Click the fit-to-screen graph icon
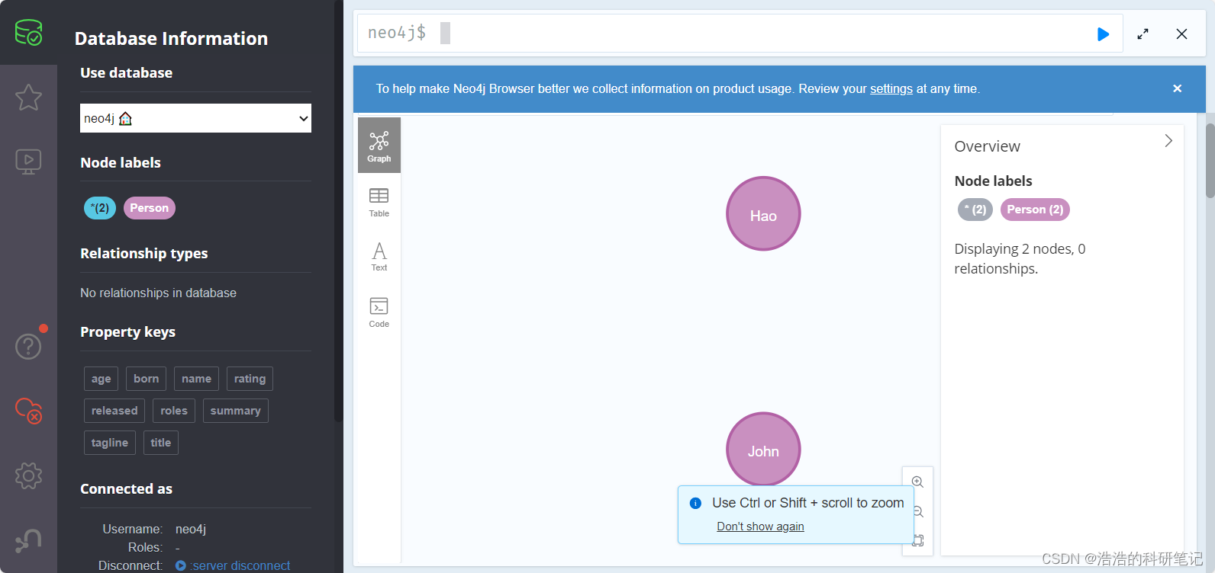The image size is (1215, 573). pyautogui.click(x=919, y=540)
